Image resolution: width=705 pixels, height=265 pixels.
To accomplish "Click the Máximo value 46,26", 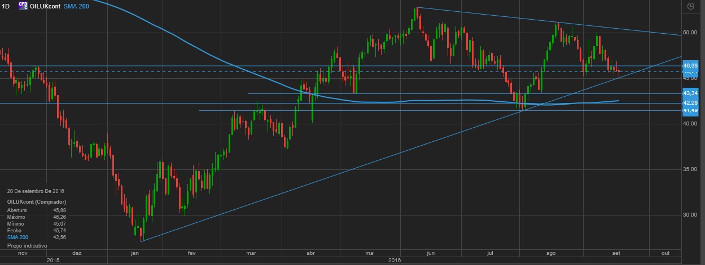I will [x=59, y=217].
